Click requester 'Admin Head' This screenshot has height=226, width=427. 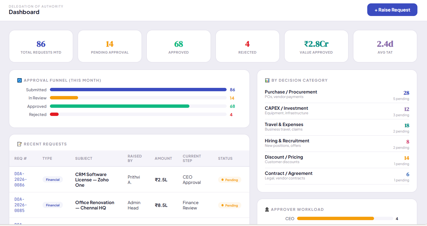tap(134, 205)
